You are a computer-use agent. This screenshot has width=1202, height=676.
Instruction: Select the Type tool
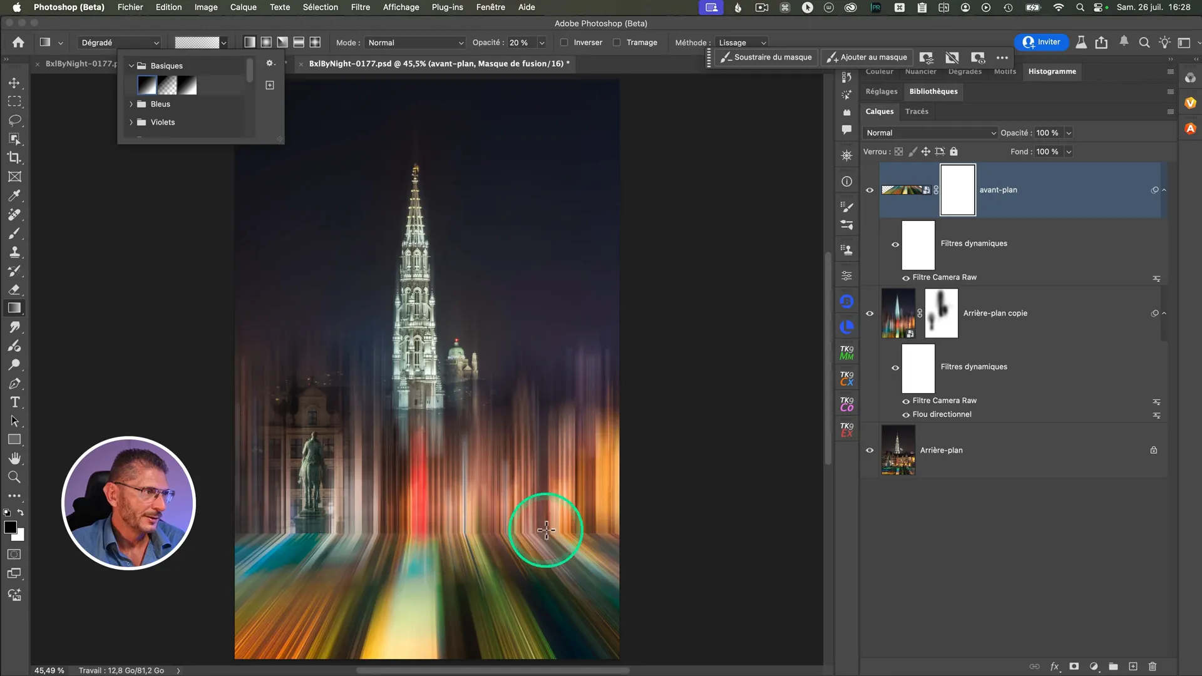tap(14, 402)
